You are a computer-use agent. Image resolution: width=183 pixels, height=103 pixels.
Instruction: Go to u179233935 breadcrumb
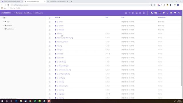[6, 13]
